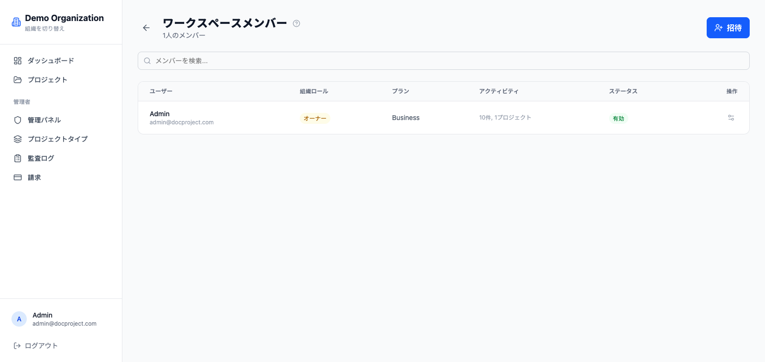
Task: Click the 管理者 section label
Action: tap(22, 102)
